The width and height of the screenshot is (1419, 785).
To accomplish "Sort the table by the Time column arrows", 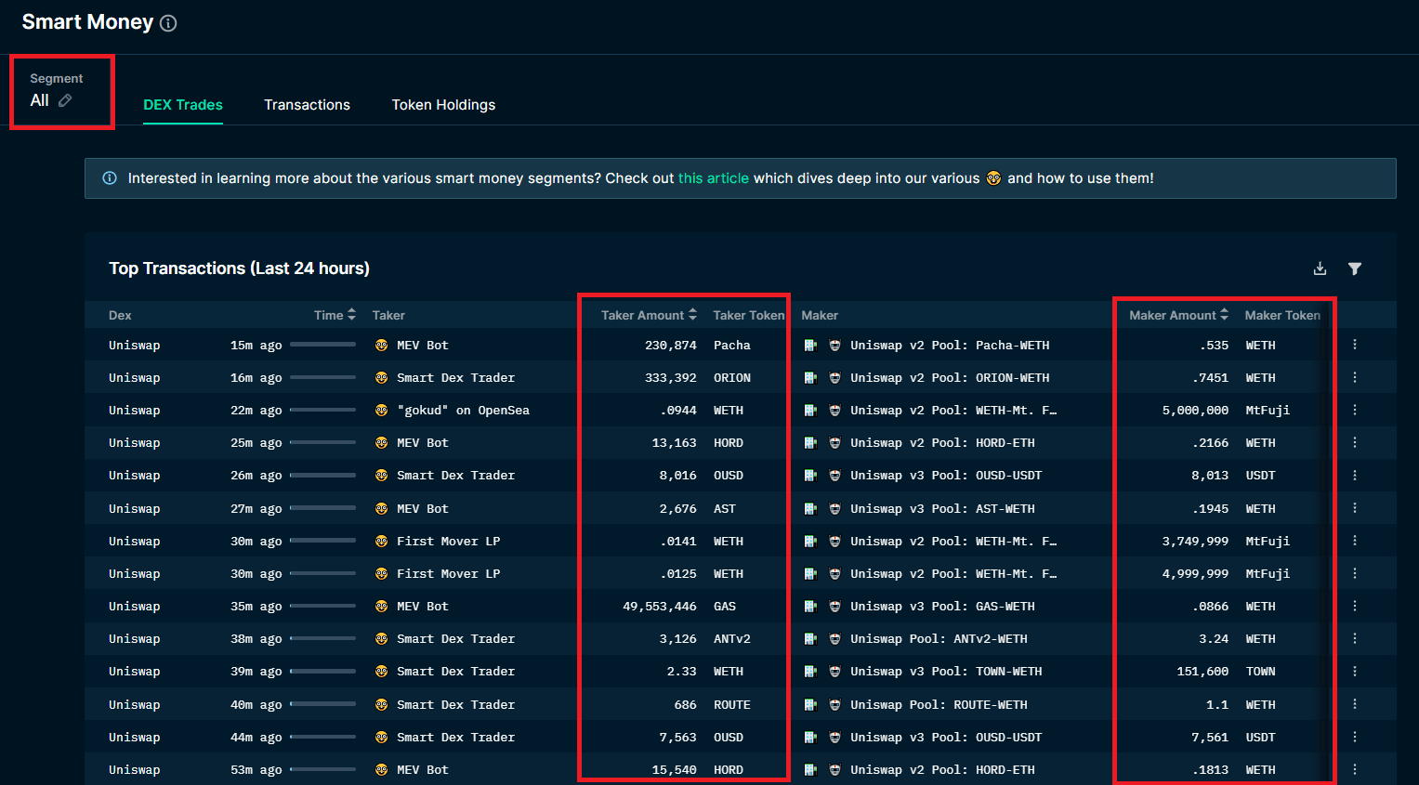I will pyautogui.click(x=351, y=315).
